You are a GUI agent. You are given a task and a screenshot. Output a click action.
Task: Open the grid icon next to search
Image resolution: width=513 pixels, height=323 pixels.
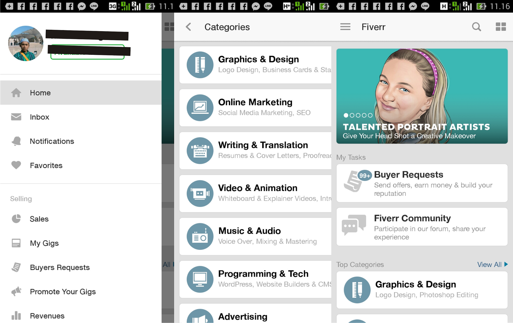click(501, 27)
